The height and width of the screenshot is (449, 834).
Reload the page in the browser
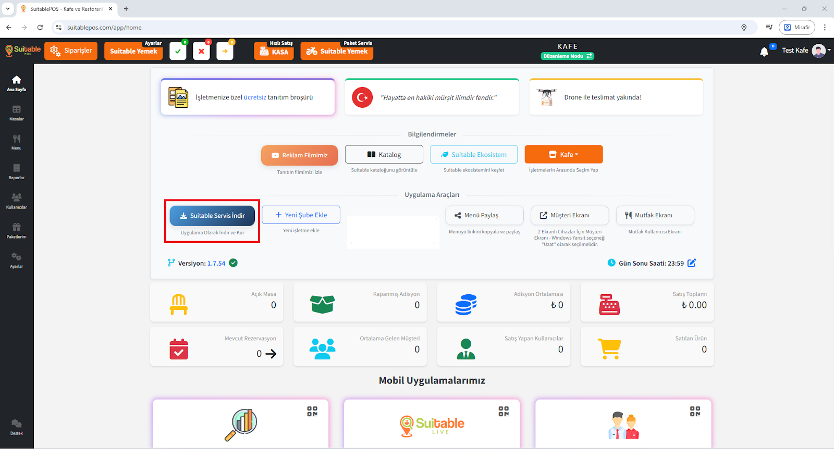(x=40, y=28)
